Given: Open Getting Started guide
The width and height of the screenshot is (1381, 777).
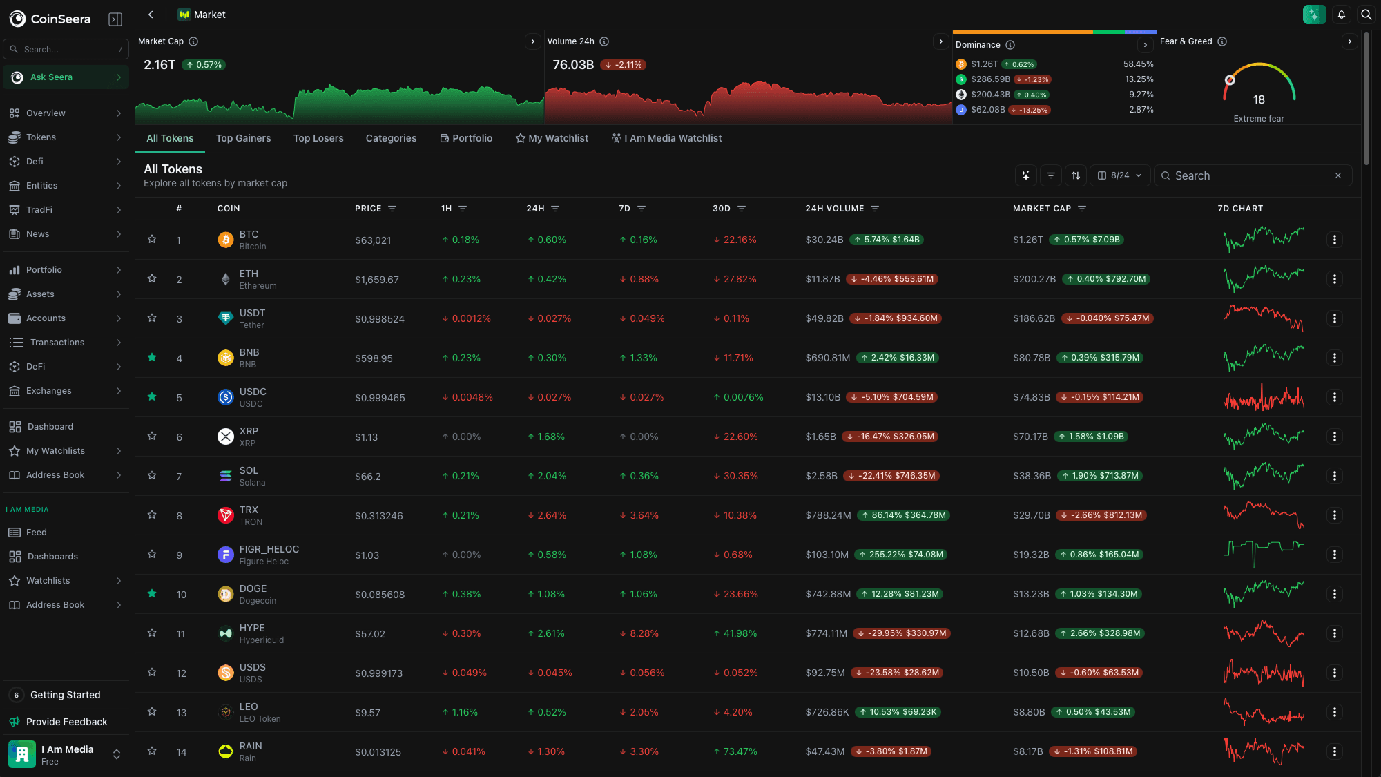Looking at the screenshot, I should coord(66,695).
